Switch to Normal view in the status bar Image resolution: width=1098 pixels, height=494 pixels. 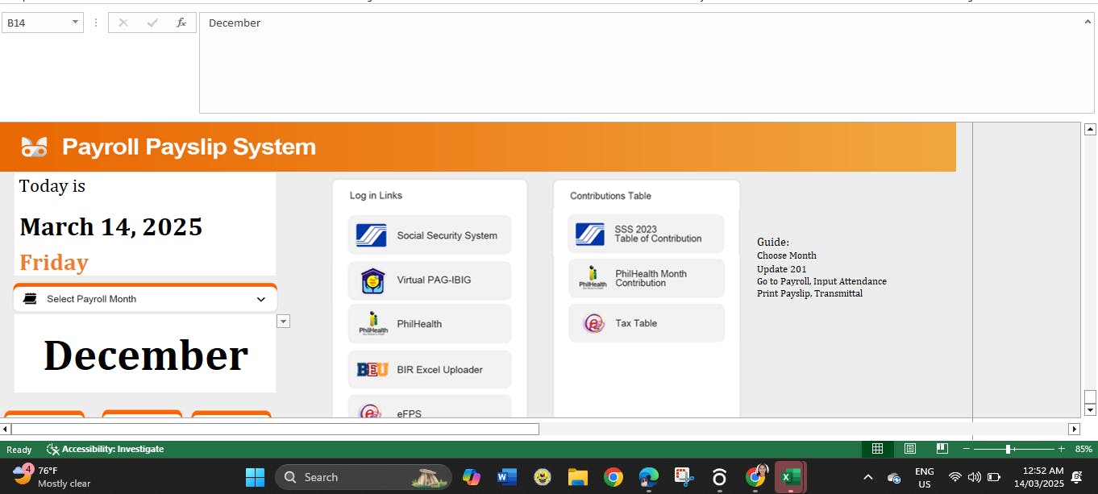[x=878, y=449]
